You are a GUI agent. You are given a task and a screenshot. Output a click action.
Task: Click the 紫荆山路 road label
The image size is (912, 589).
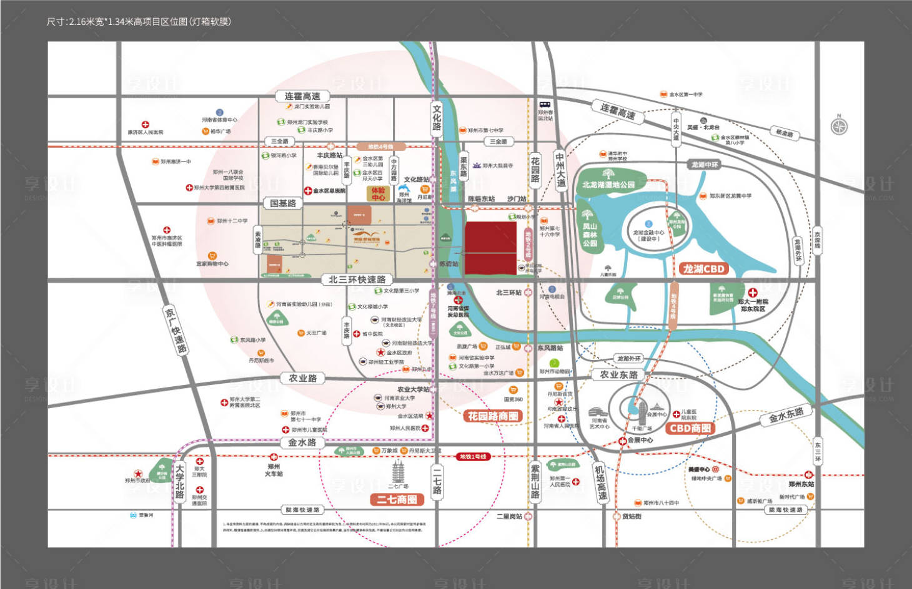click(x=535, y=481)
